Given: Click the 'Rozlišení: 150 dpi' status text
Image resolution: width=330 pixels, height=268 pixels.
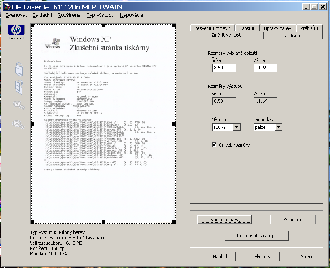Looking at the screenshot, I should [x=48, y=248].
